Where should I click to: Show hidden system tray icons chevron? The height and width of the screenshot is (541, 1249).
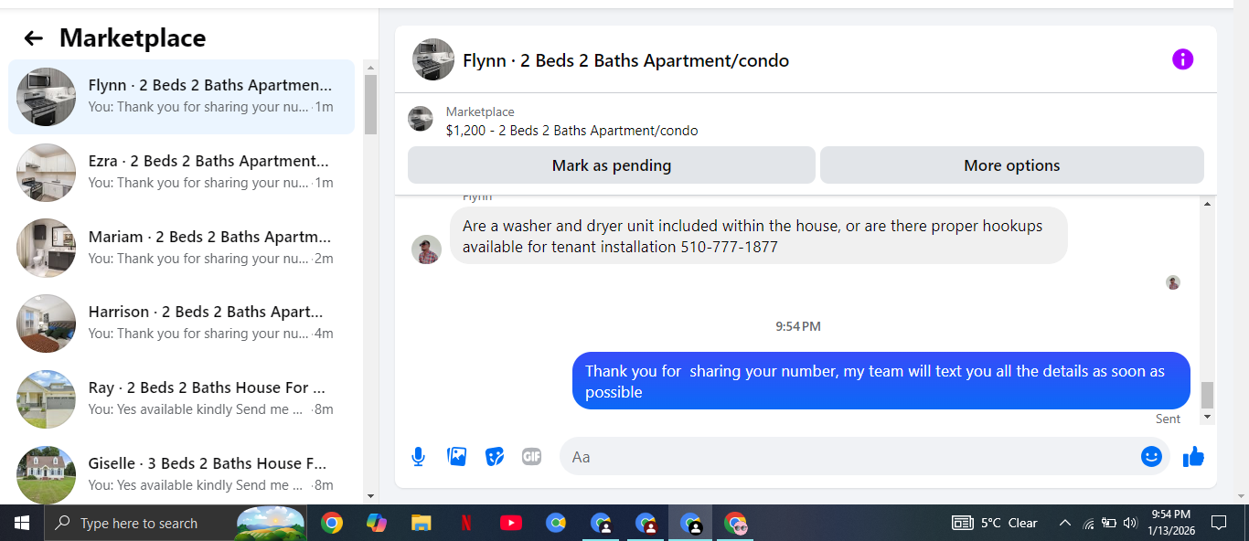(x=1064, y=523)
